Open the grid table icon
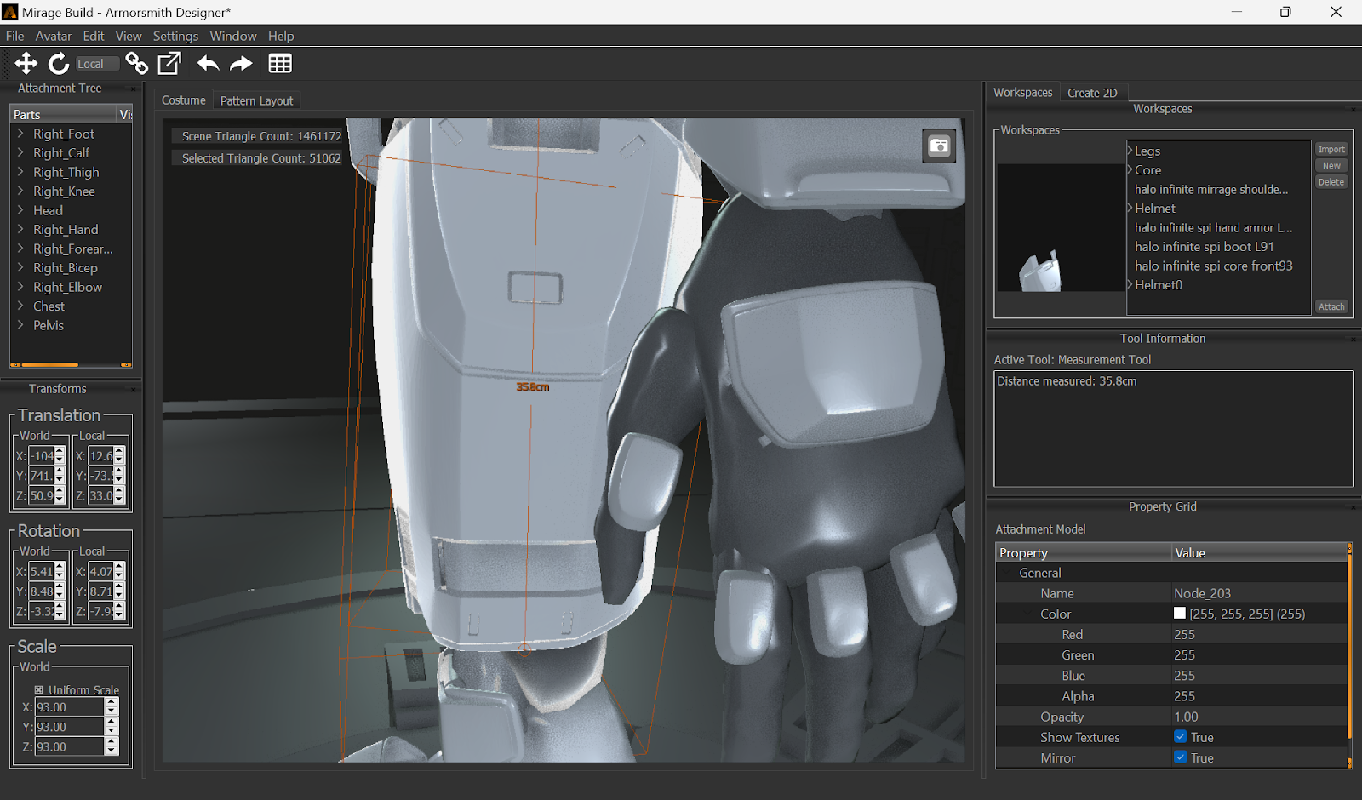1362x800 pixels. point(280,64)
